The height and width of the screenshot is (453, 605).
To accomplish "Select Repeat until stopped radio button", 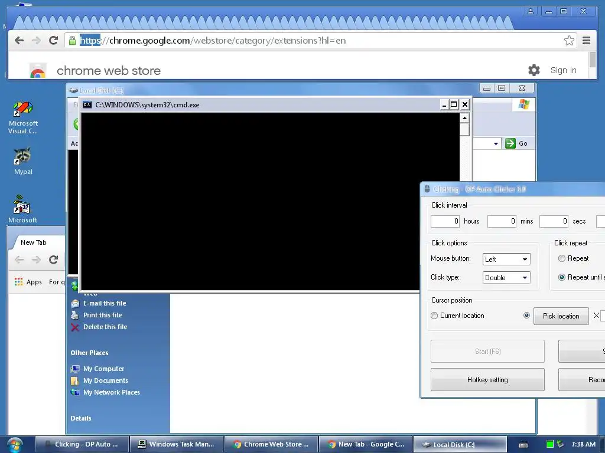I will [562, 277].
